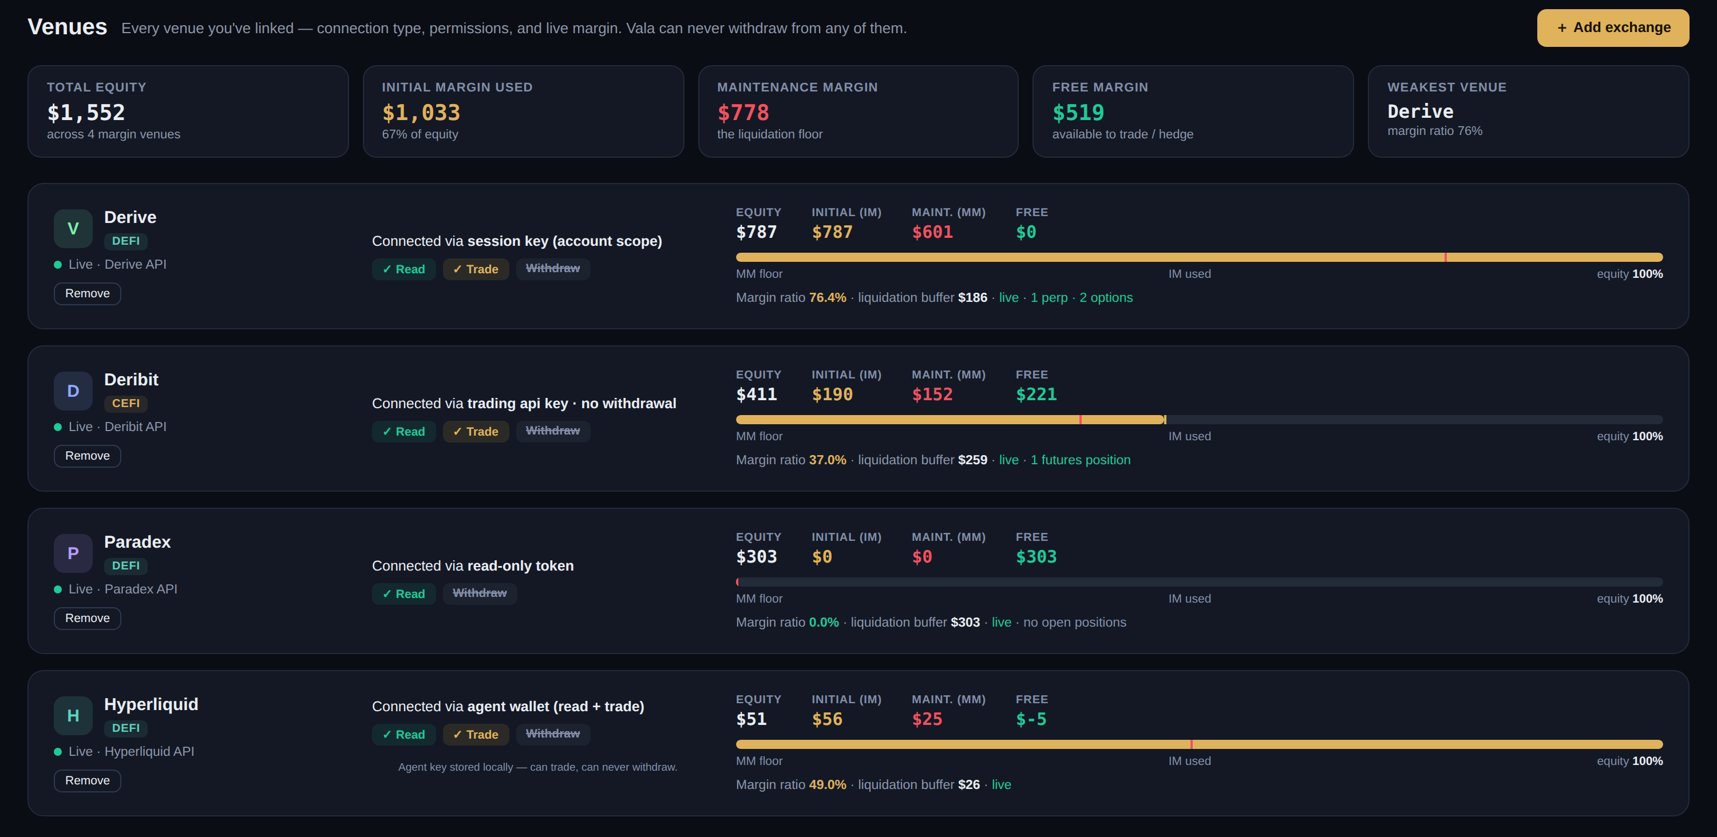Click Paradex's free margin $303

[1036, 557]
